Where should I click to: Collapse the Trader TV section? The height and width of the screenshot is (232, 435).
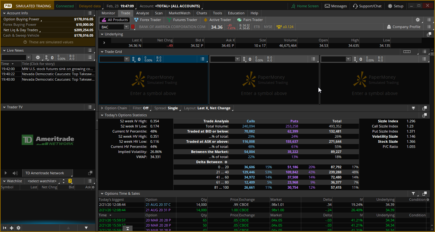coord(4,107)
